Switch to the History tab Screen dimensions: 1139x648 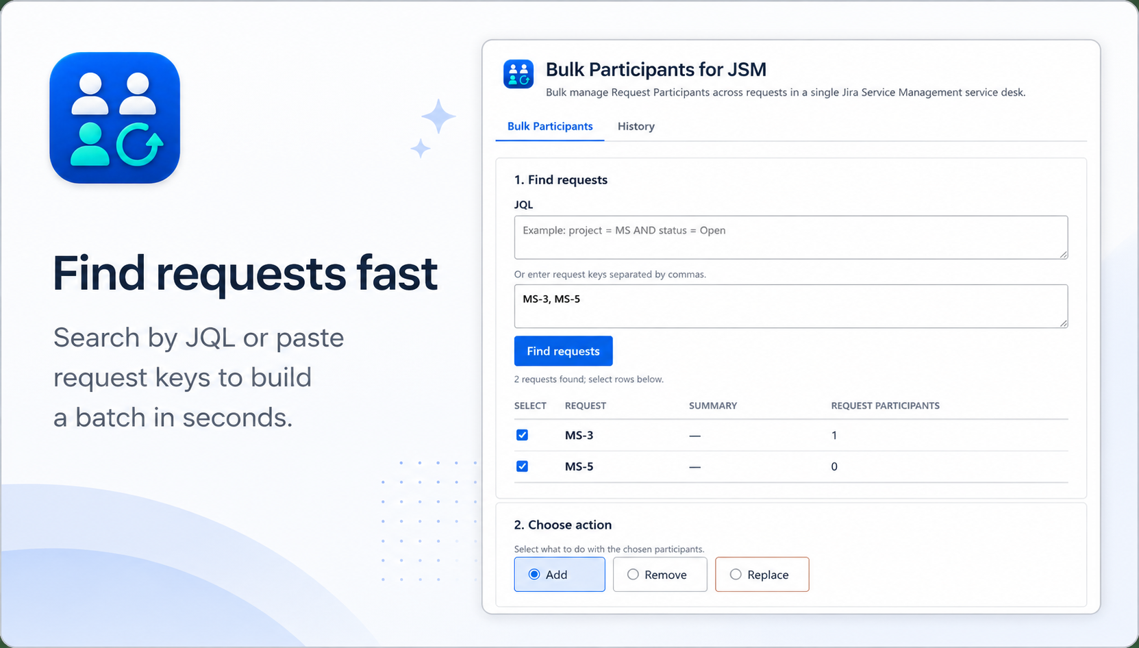tap(636, 126)
